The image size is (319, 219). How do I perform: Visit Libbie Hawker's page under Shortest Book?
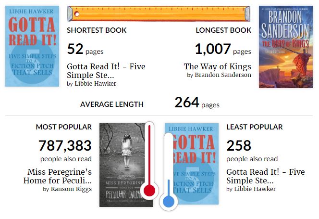coord(95,83)
